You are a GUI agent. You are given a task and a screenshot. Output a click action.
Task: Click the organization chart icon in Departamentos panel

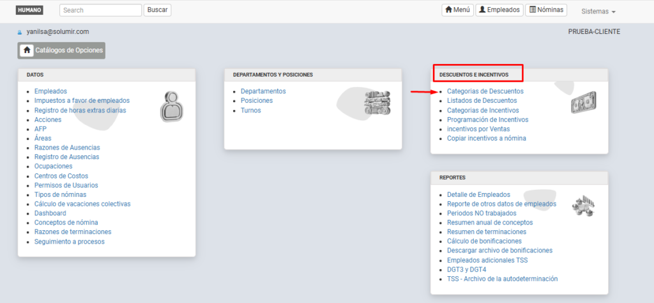click(x=377, y=103)
